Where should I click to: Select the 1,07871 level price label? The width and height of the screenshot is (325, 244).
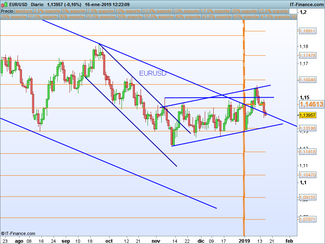tap(308, 219)
